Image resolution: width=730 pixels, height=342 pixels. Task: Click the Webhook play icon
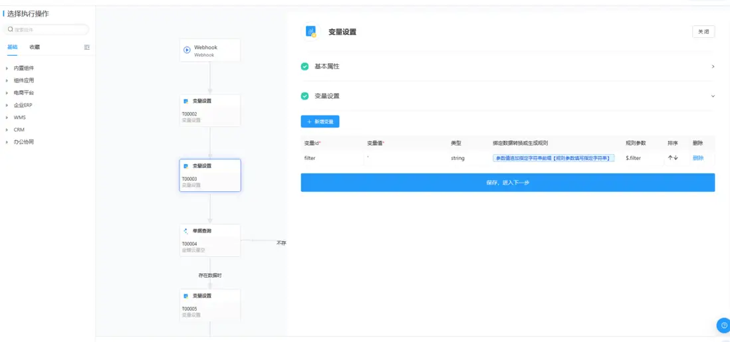[x=187, y=50]
